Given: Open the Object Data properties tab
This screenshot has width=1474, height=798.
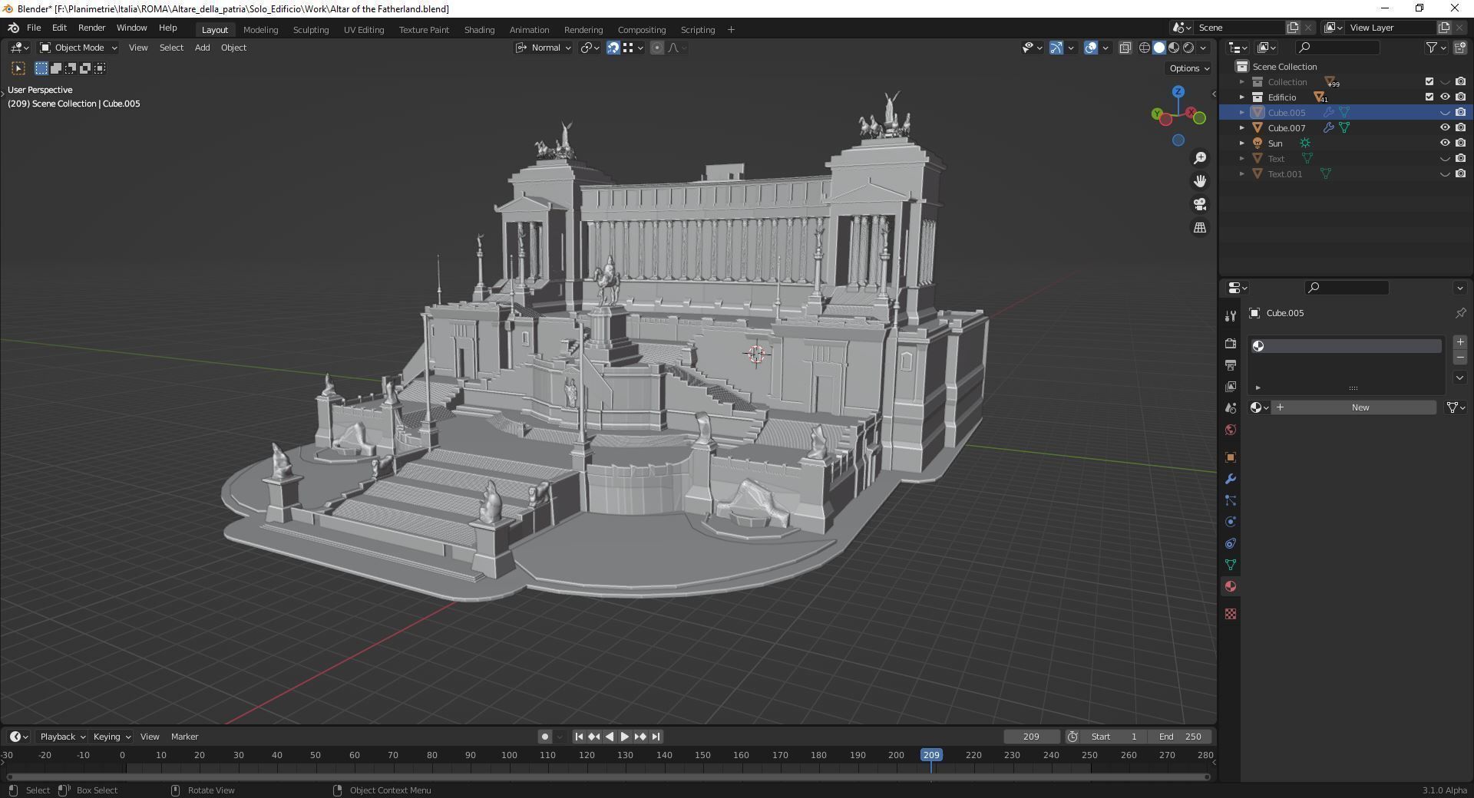Looking at the screenshot, I should click(1231, 565).
